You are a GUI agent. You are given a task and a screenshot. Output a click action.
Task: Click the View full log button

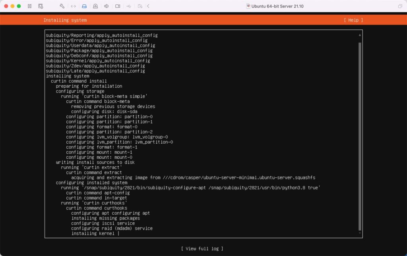(203, 248)
